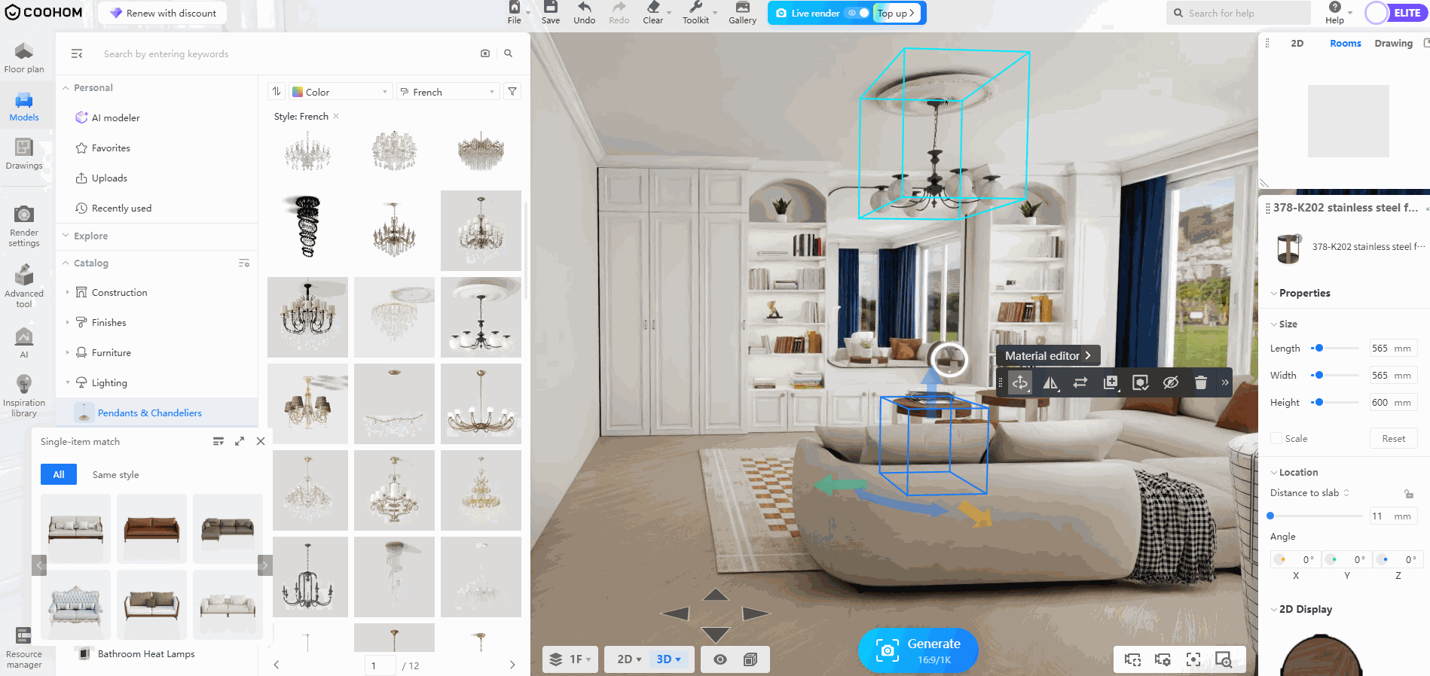The width and height of the screenshot is (1430, 676).
Task: Open the Gallery from the top toolbar
Action: click(742, 12)
